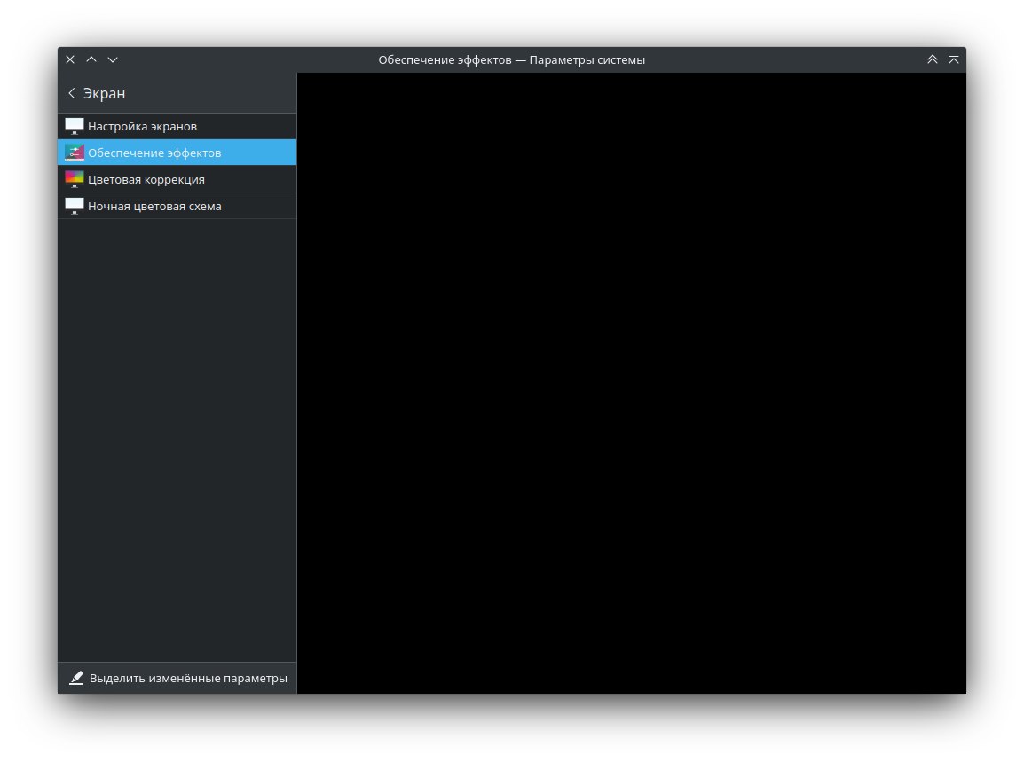Click the chevron-under-bar title bar icon
Viewport: 1024px width, 762px height.
(x=954, y=59)
